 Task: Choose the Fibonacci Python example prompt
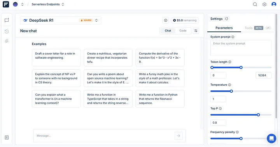(x=160, y=99)
